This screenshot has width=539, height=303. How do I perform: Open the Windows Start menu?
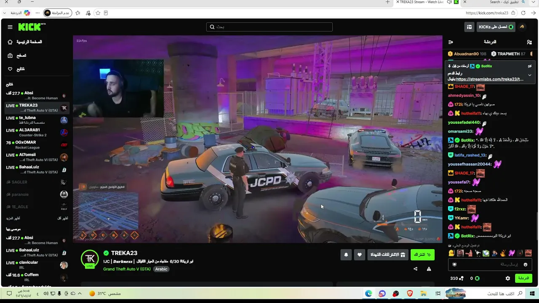click(532, 293)
